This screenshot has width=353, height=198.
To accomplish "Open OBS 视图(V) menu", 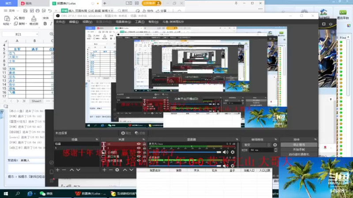I will [x=87, y=22].
